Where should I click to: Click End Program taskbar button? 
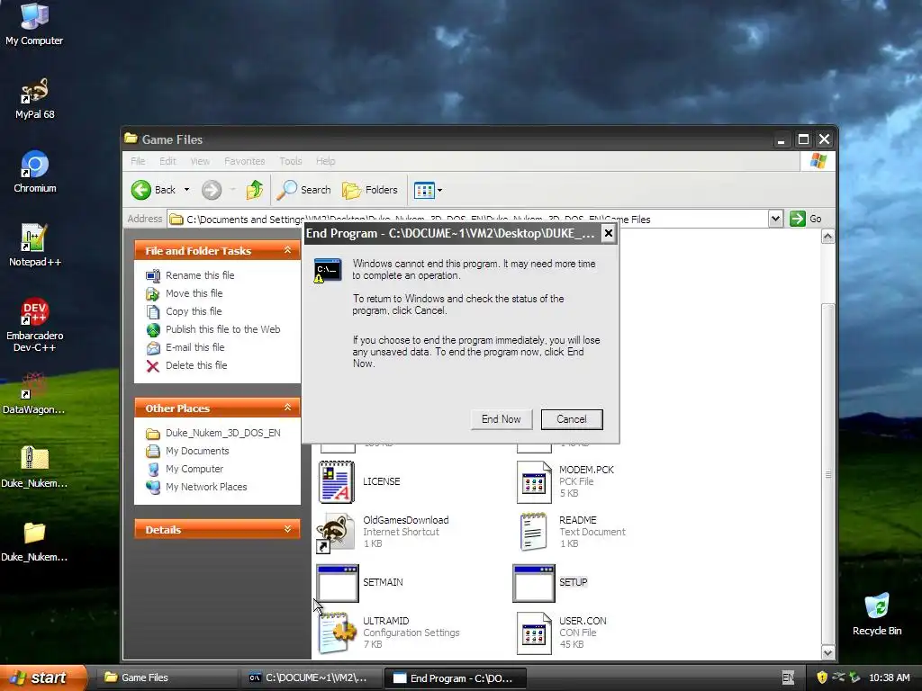click(455, 678)
